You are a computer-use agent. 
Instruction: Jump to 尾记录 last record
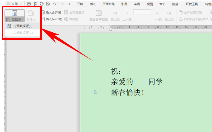point(169,16)
